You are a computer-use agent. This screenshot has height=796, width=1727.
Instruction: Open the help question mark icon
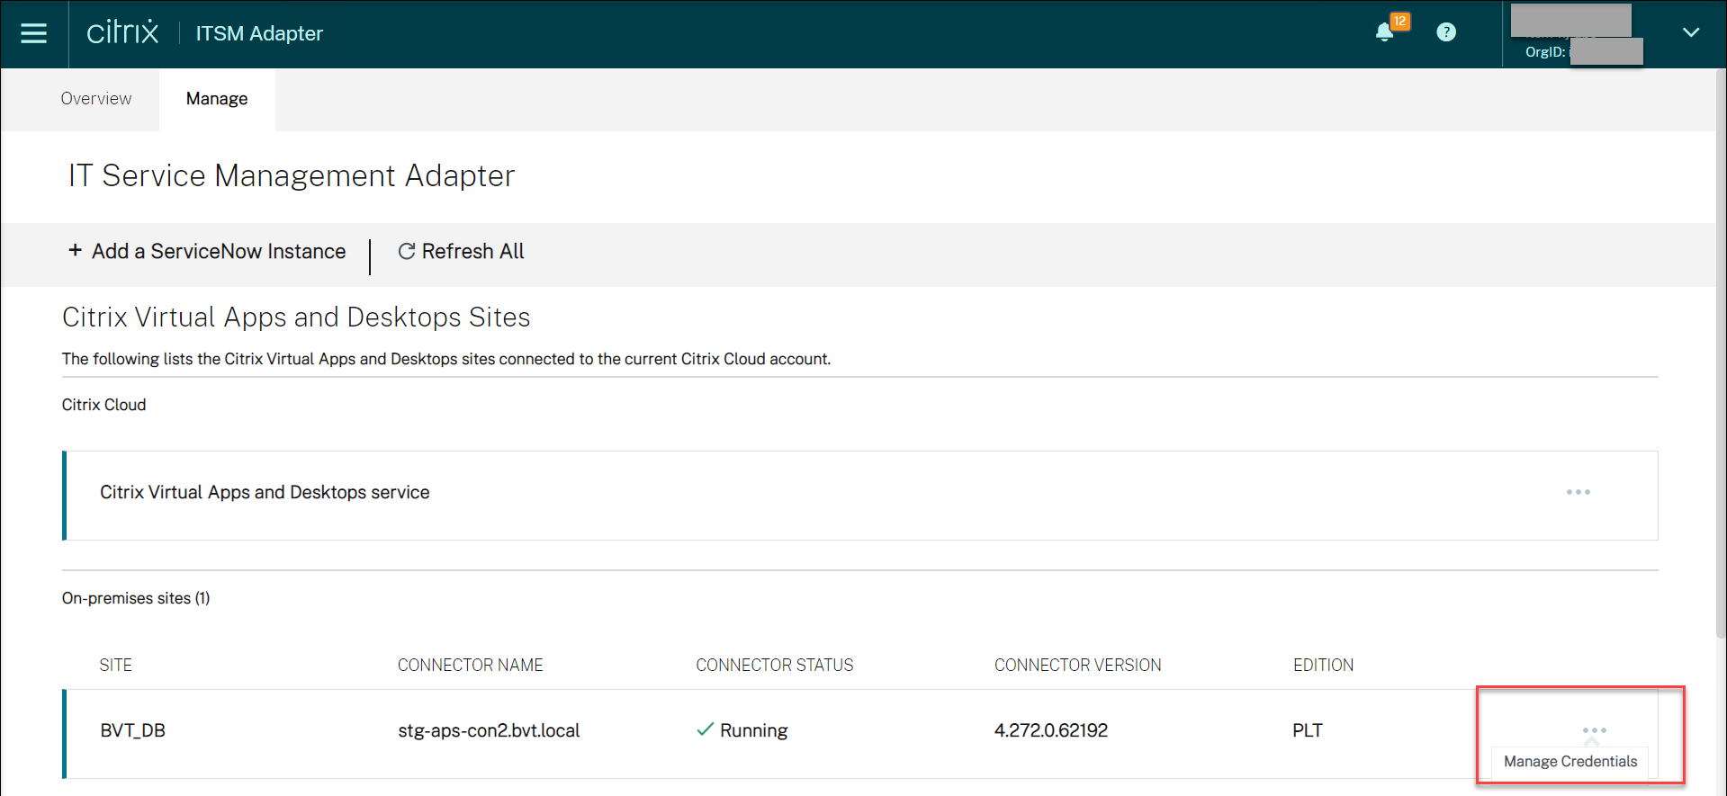(x=1446, y=32)
